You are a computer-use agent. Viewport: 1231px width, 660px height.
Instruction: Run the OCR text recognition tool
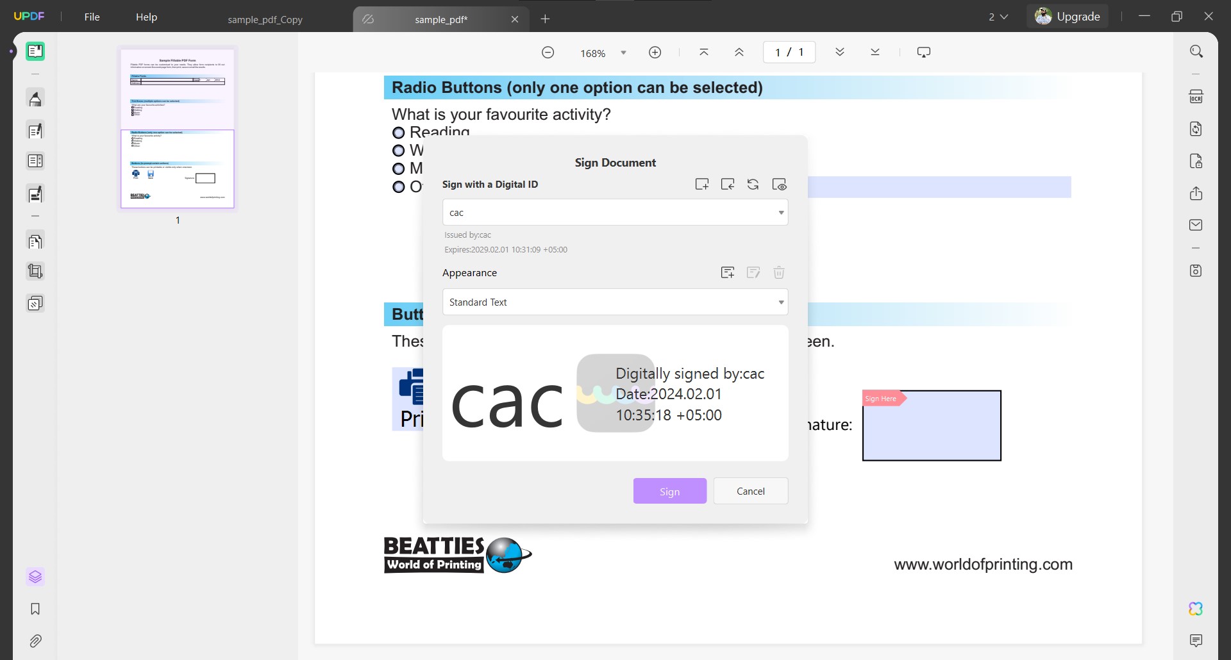1196,97
